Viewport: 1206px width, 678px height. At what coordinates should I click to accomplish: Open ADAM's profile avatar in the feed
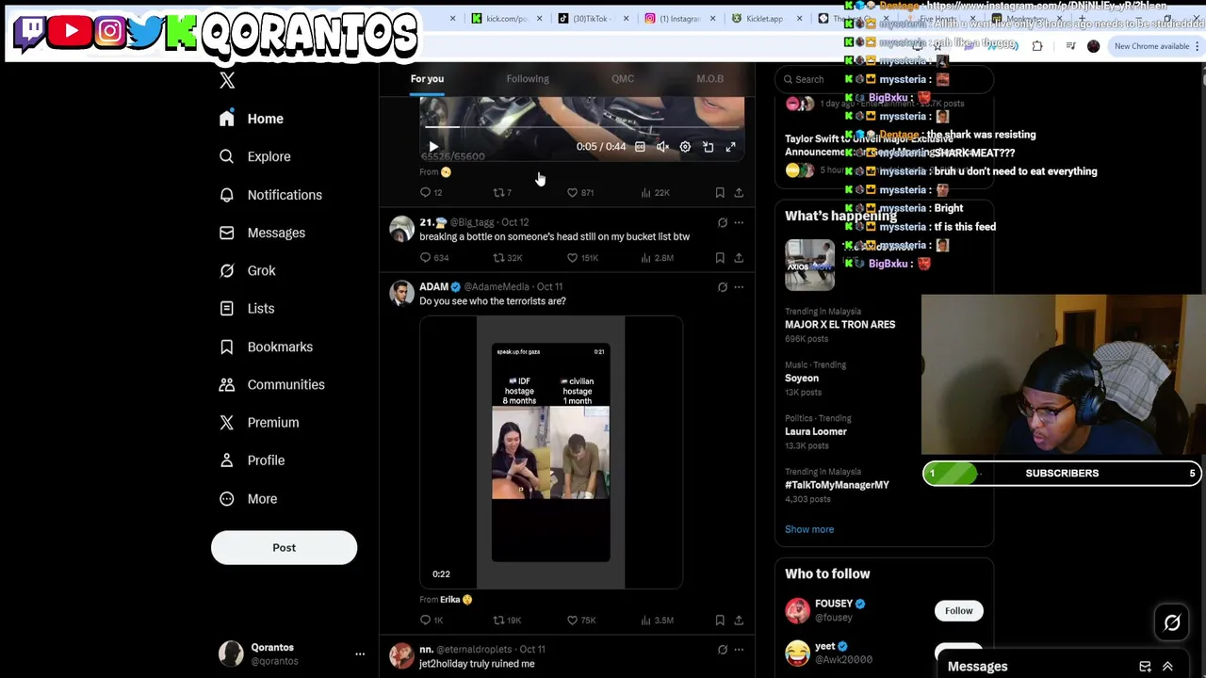click(x=401, y=293)
